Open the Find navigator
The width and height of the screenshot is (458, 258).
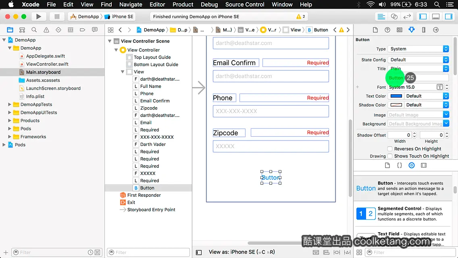coord(34,30)
